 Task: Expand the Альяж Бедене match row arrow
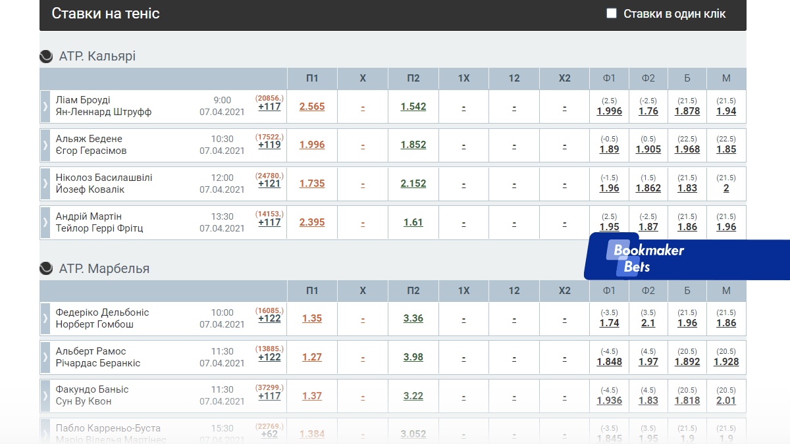[x=45, y=145]
